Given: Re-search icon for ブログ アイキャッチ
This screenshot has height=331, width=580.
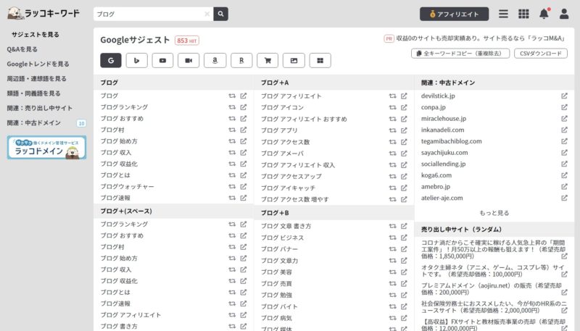Looking at the screenshot, I should [392, 188].
